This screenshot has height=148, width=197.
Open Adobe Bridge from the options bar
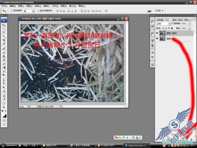click(150, 11)
